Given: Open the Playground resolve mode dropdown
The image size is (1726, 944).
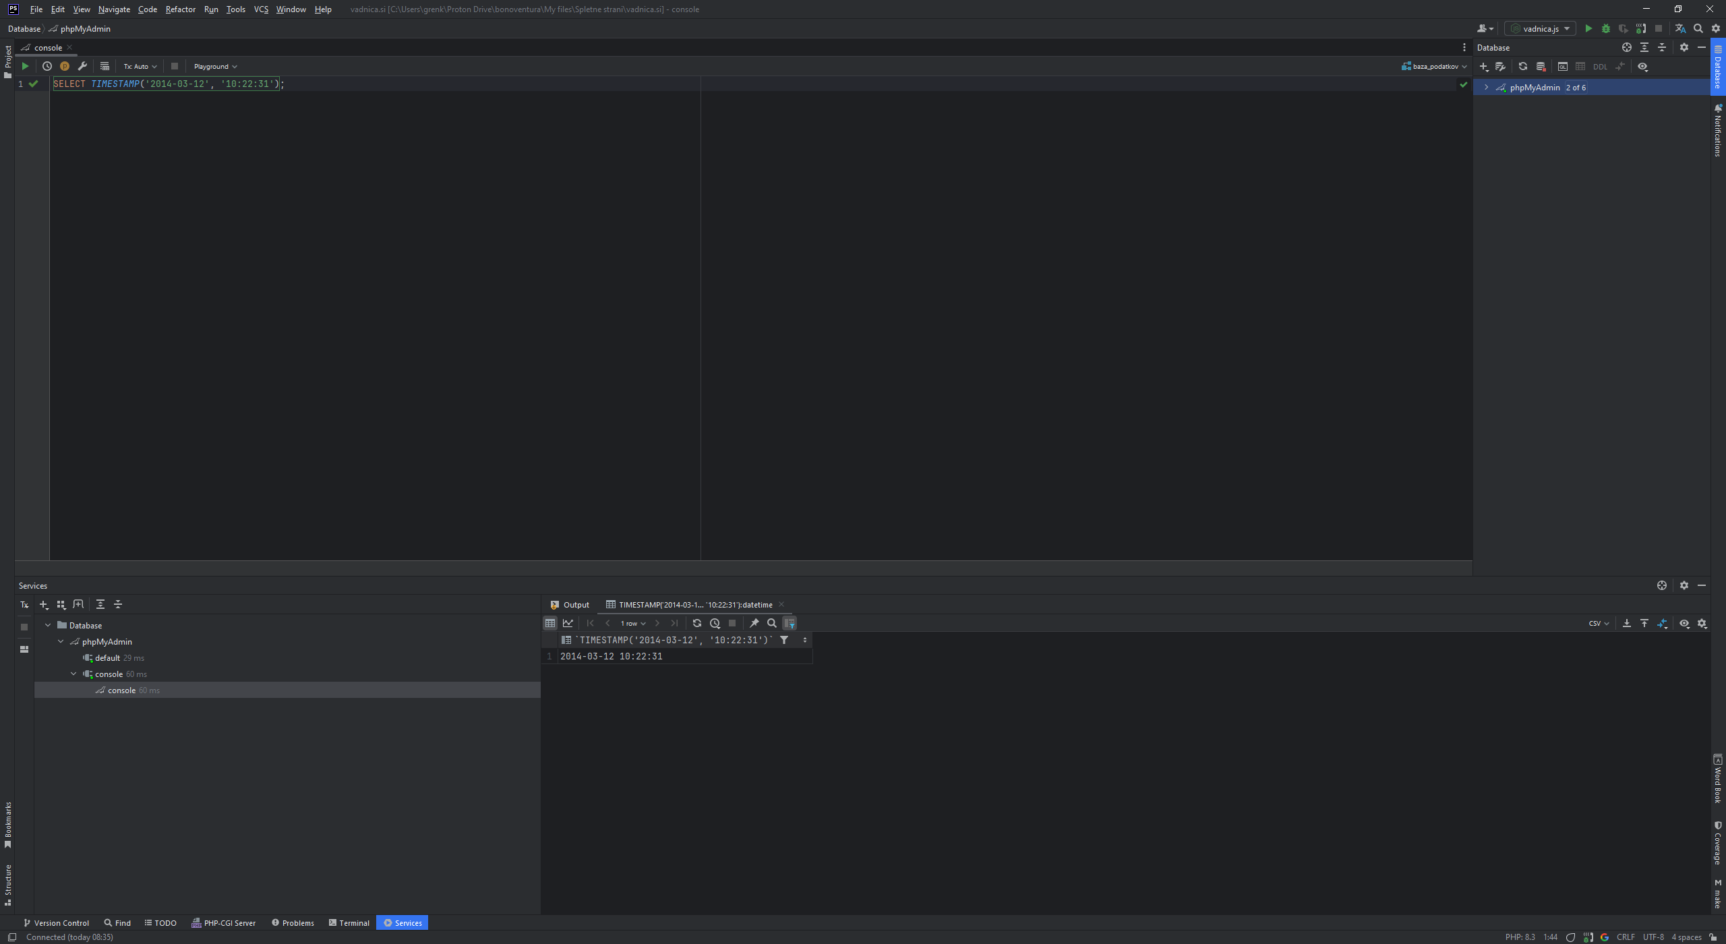Looking at the screenshot, I should 215,66.
